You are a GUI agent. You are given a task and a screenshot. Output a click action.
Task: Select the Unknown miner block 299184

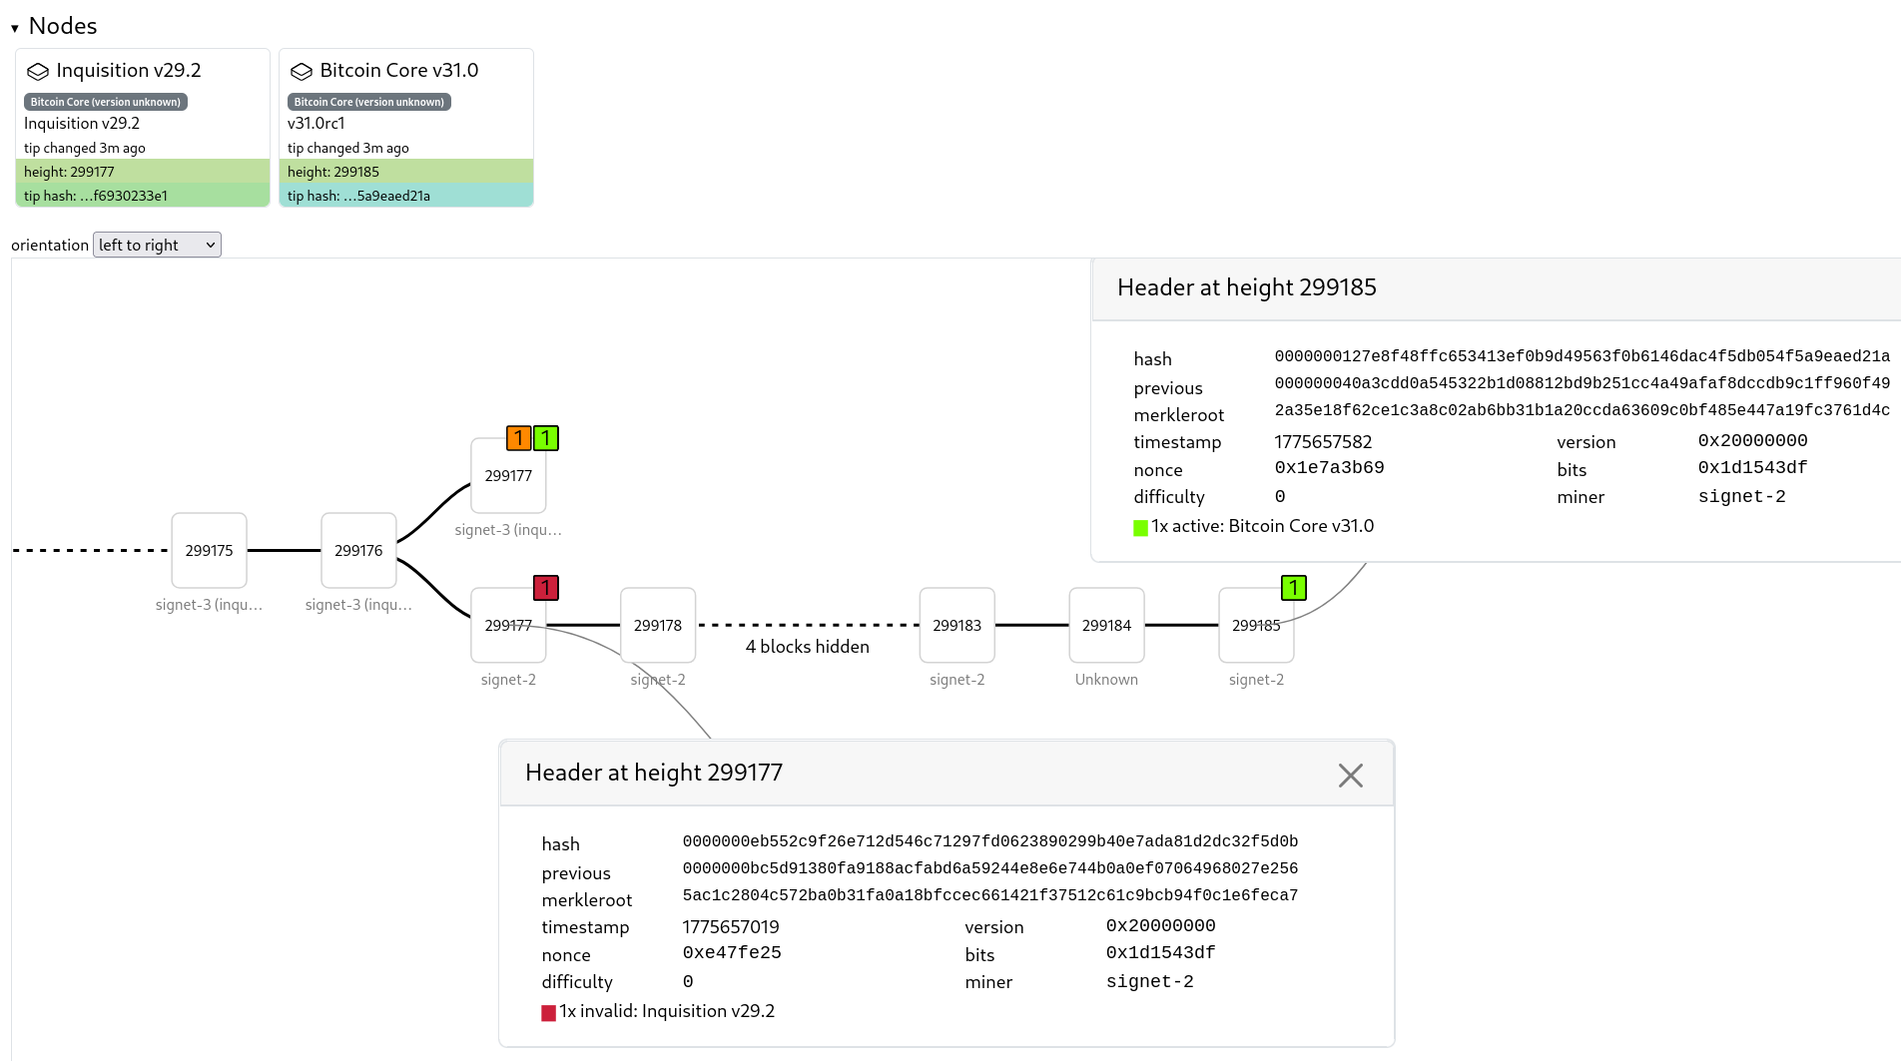point(1106,625)
